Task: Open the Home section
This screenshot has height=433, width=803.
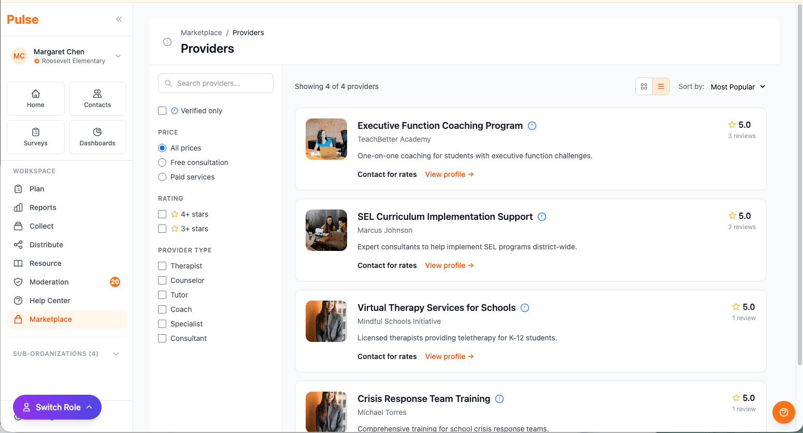Action: (x=35, y=99)
